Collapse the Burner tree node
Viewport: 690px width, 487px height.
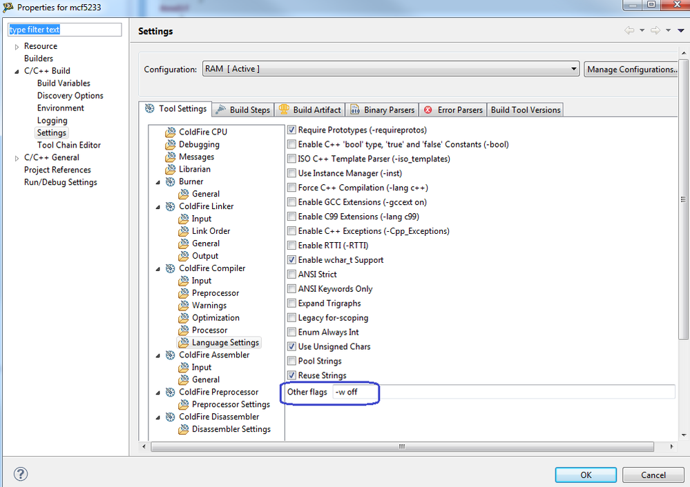(x=158, y=182)
